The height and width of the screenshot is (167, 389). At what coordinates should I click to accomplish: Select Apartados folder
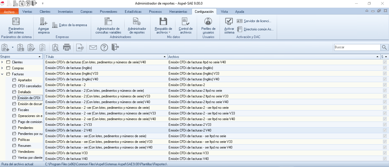[25, 80]
